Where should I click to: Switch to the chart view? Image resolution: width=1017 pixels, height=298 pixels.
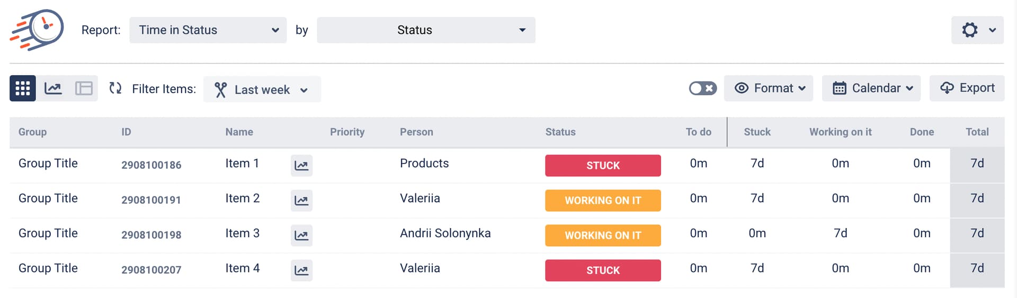click(x=53, y=88)
